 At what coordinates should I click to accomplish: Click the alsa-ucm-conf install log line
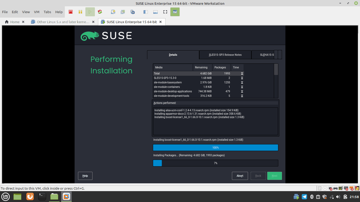(x=196, y=110)
